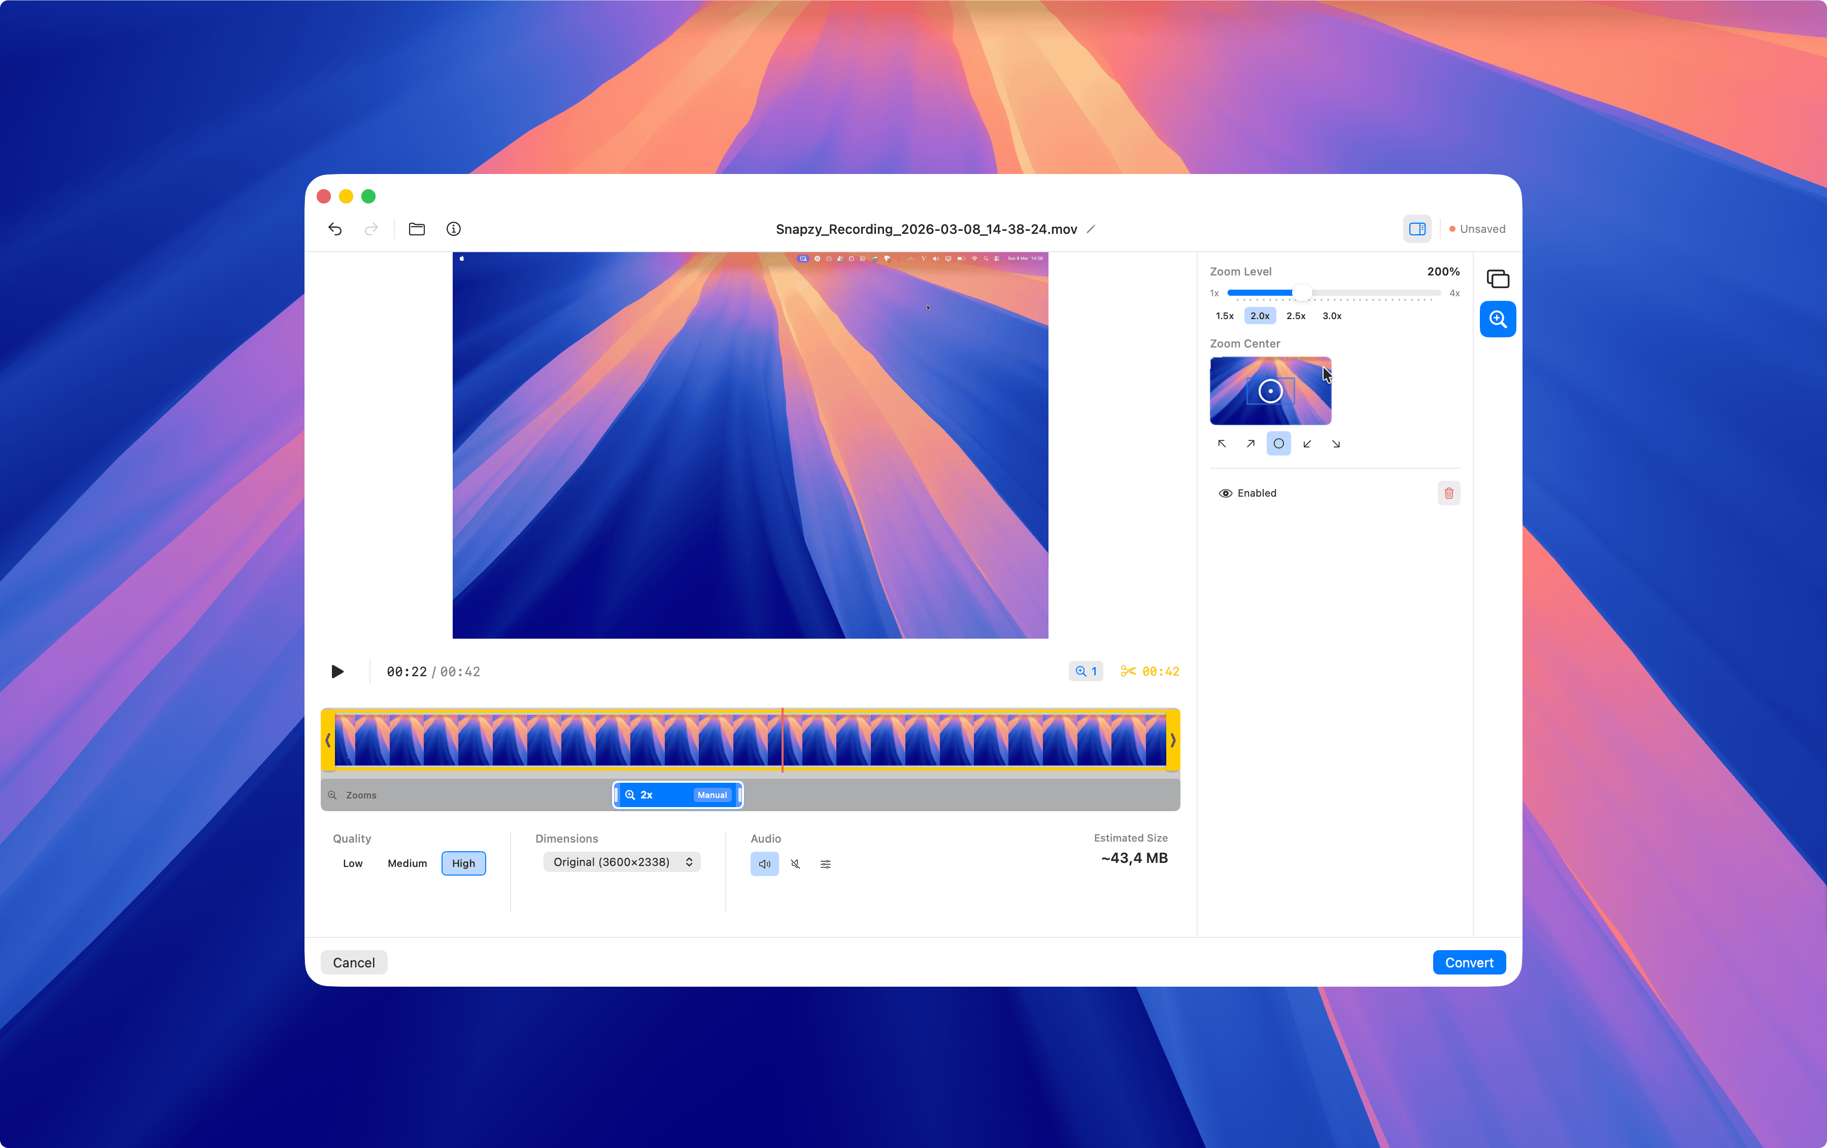Open the Original (3600×2338) dimensions dropdown

pos(621,862)
